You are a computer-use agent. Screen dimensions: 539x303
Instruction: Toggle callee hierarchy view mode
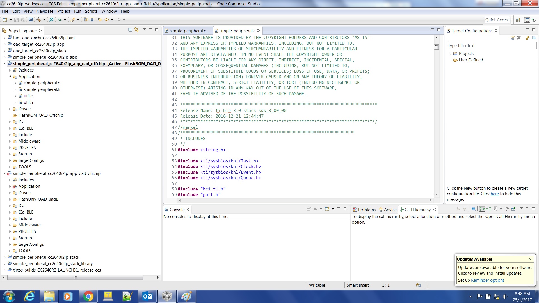tap(488, 209)
